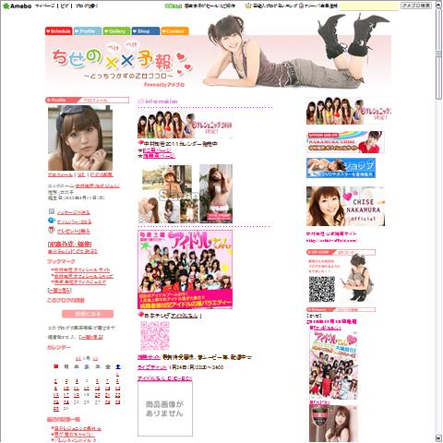Click the bracketed list link under bookmarks
Viewport: 443px width, 443px height.
60,290
